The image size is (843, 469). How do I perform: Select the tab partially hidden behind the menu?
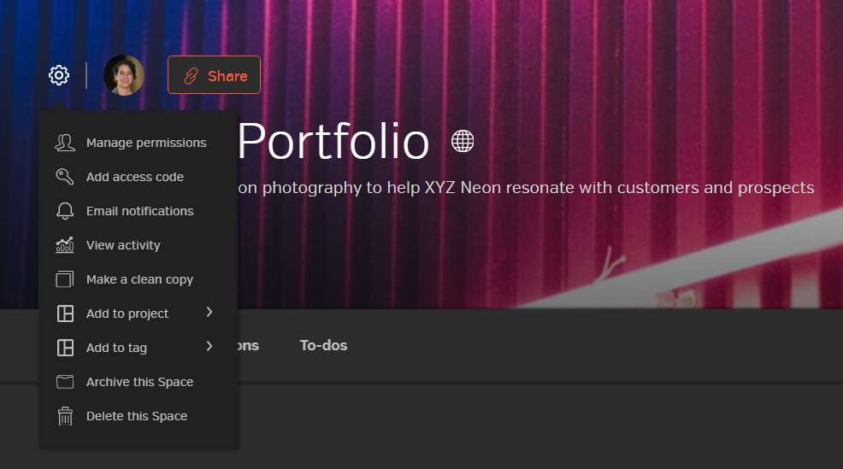(249, 345)
